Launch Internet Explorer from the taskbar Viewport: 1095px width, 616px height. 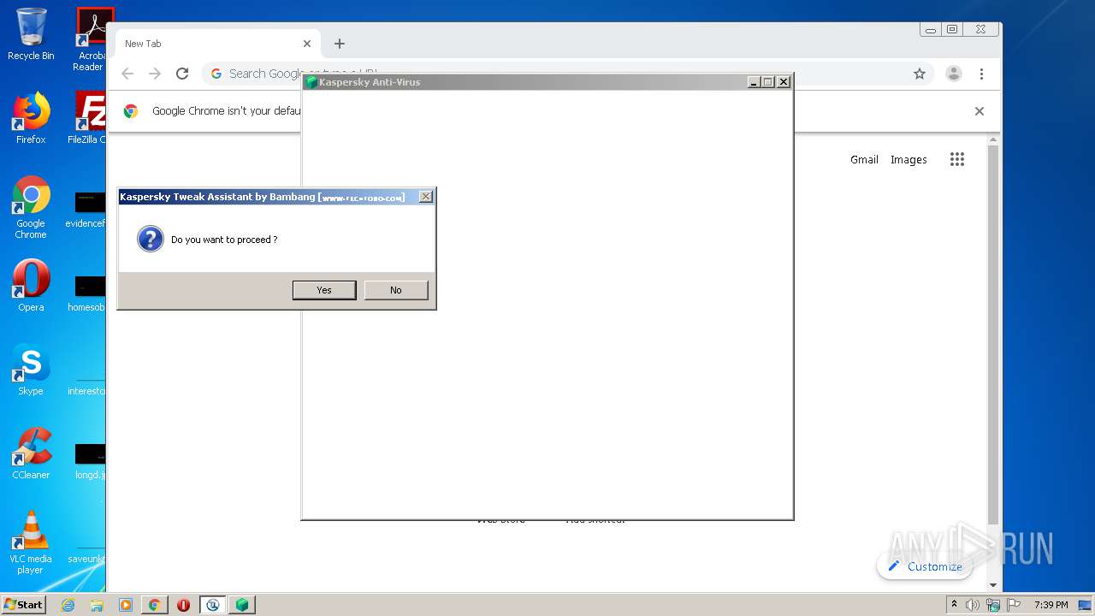68,605
